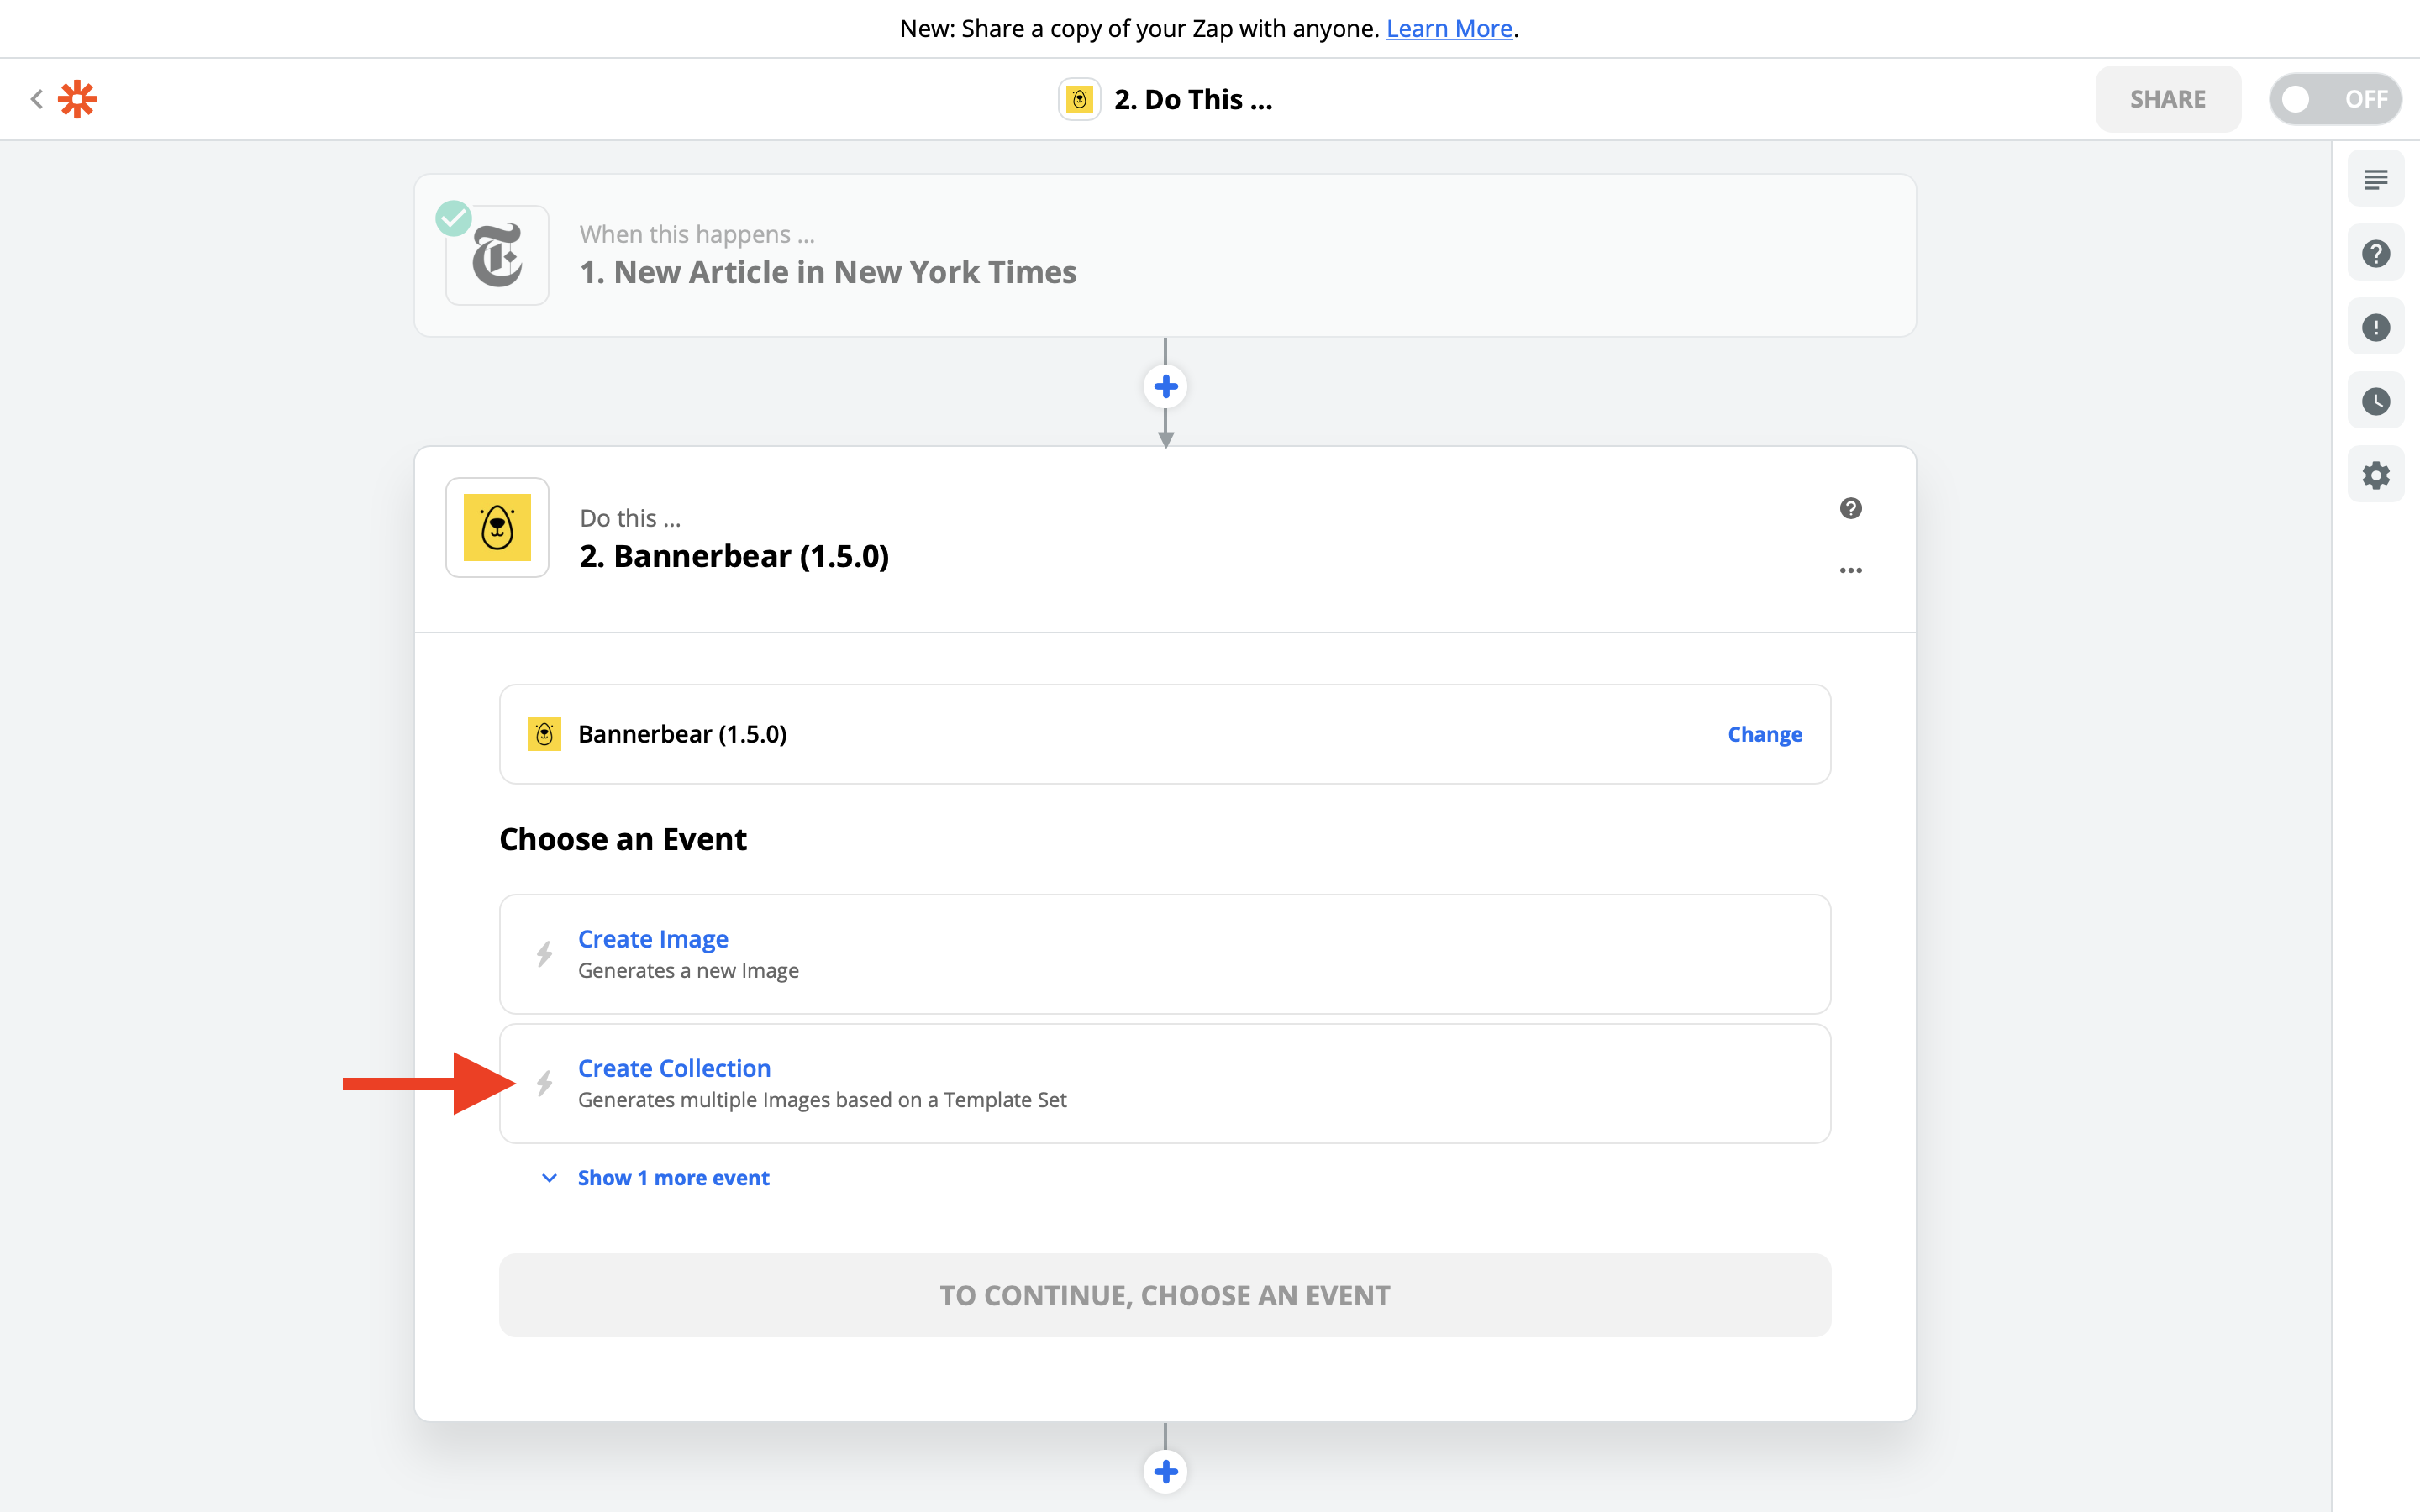Expand Show 1 more event chevron
The width and height of the screenshot is (2420, 1512).
point(549,1178)
